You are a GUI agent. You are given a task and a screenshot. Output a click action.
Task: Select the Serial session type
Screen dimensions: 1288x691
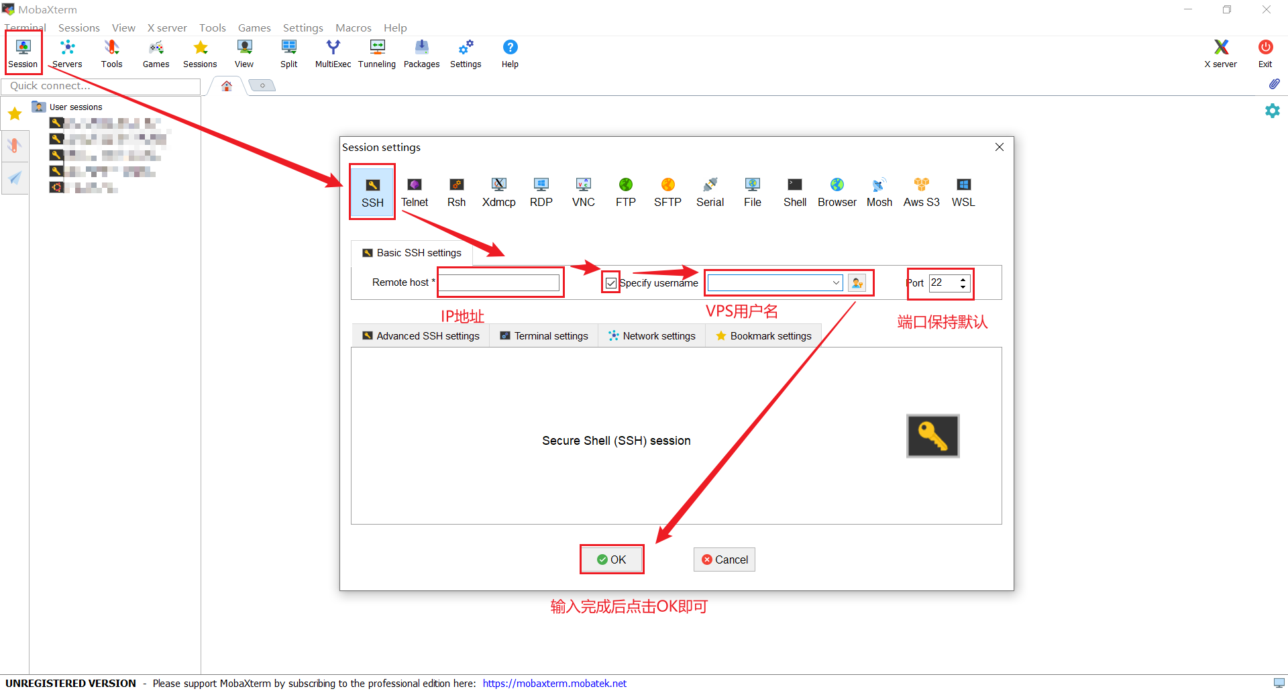[710, 192]
